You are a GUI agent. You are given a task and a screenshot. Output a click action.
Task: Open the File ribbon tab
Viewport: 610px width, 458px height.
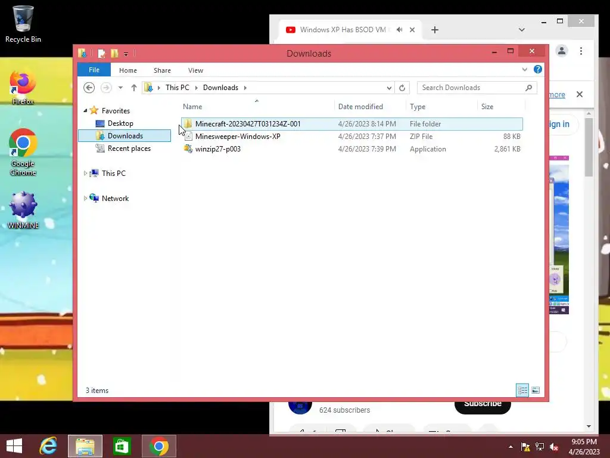(x=94, y=70)
